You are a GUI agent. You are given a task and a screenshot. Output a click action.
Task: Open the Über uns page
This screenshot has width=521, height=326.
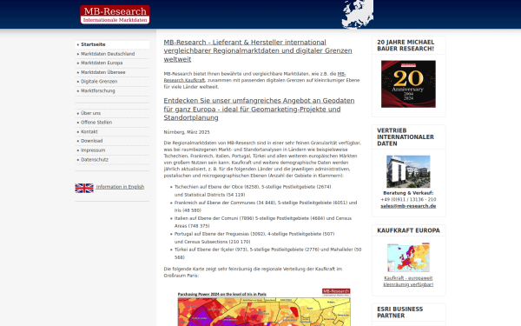[90, 113]
